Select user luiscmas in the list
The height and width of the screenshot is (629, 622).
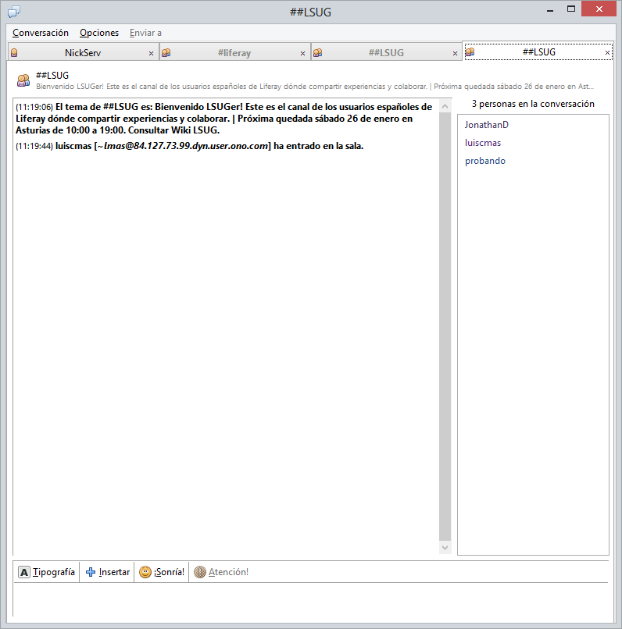coord(482,143)
